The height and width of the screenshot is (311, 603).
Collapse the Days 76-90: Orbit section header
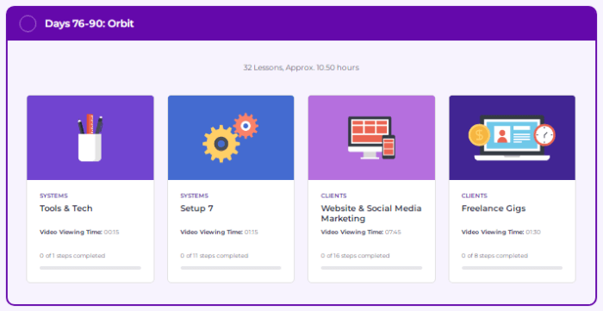pyautogui.click(x=301, y=23)
